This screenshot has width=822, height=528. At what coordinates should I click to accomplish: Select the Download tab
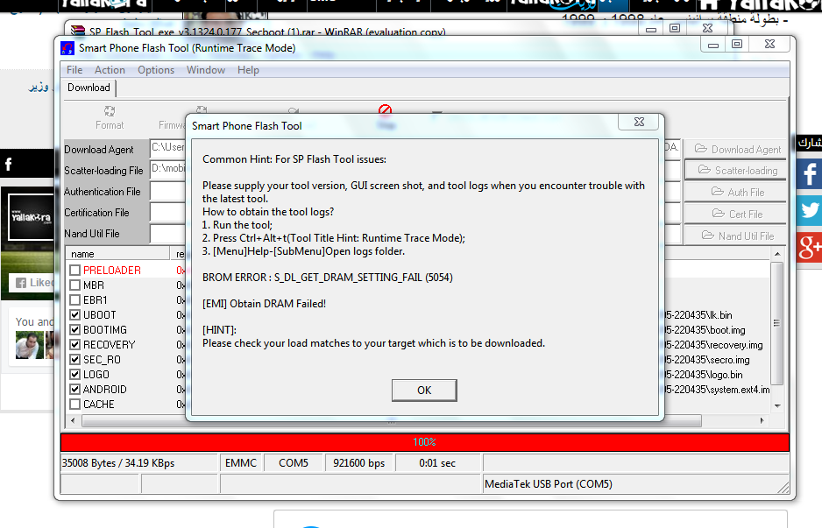coord(89,88)
